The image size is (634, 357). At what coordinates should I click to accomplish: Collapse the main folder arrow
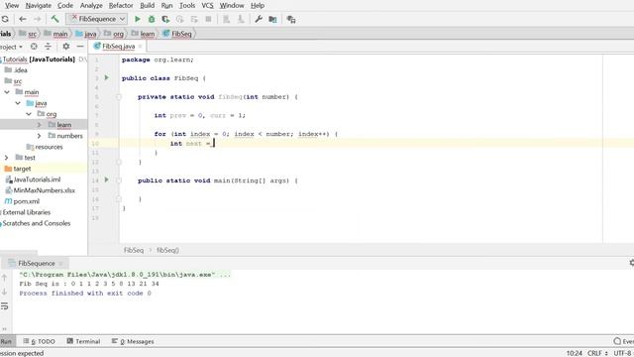(7, 92)
